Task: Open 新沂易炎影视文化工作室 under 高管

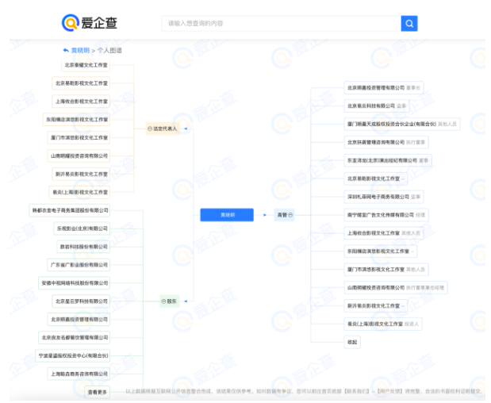Action: [x=376, y=305]
